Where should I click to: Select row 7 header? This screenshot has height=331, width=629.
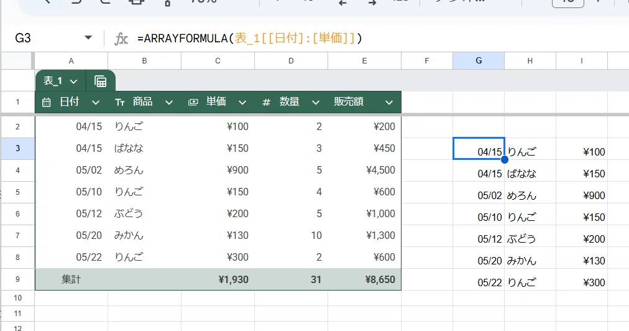coord(17,235)
